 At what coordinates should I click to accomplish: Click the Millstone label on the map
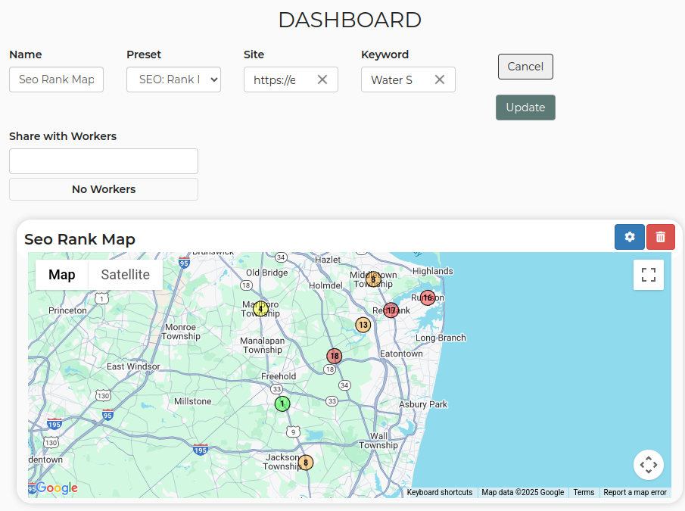point(193,401)
